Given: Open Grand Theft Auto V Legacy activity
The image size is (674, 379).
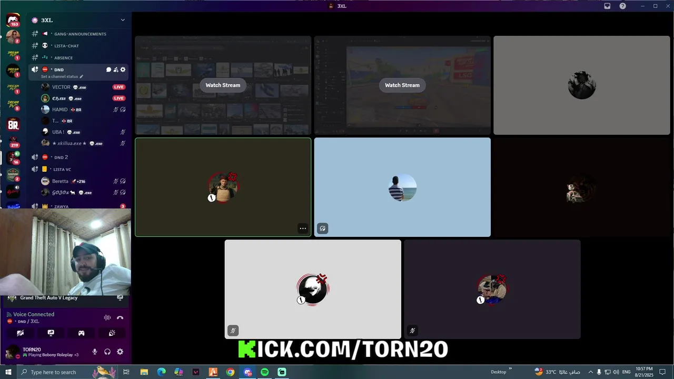Looking at the screenshot, I should tap(48, 297).
